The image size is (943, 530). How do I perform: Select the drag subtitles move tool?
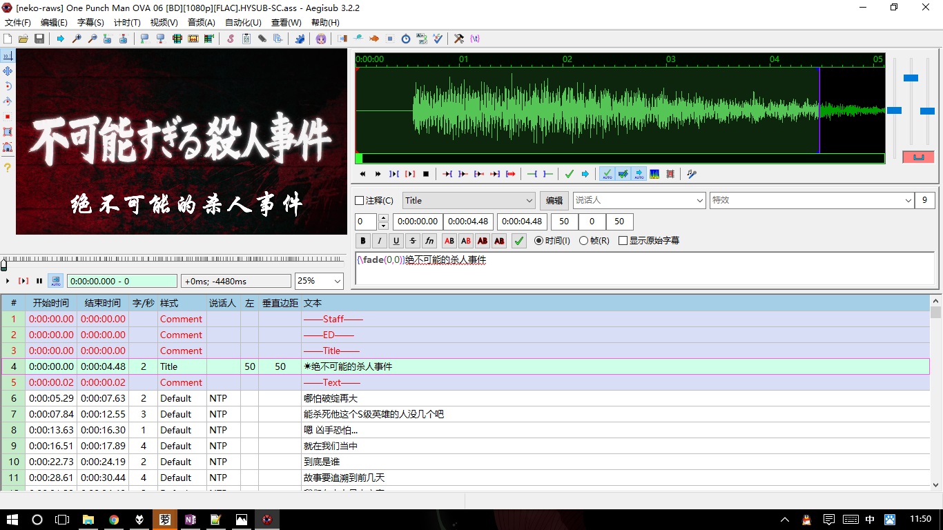(8, 71)
